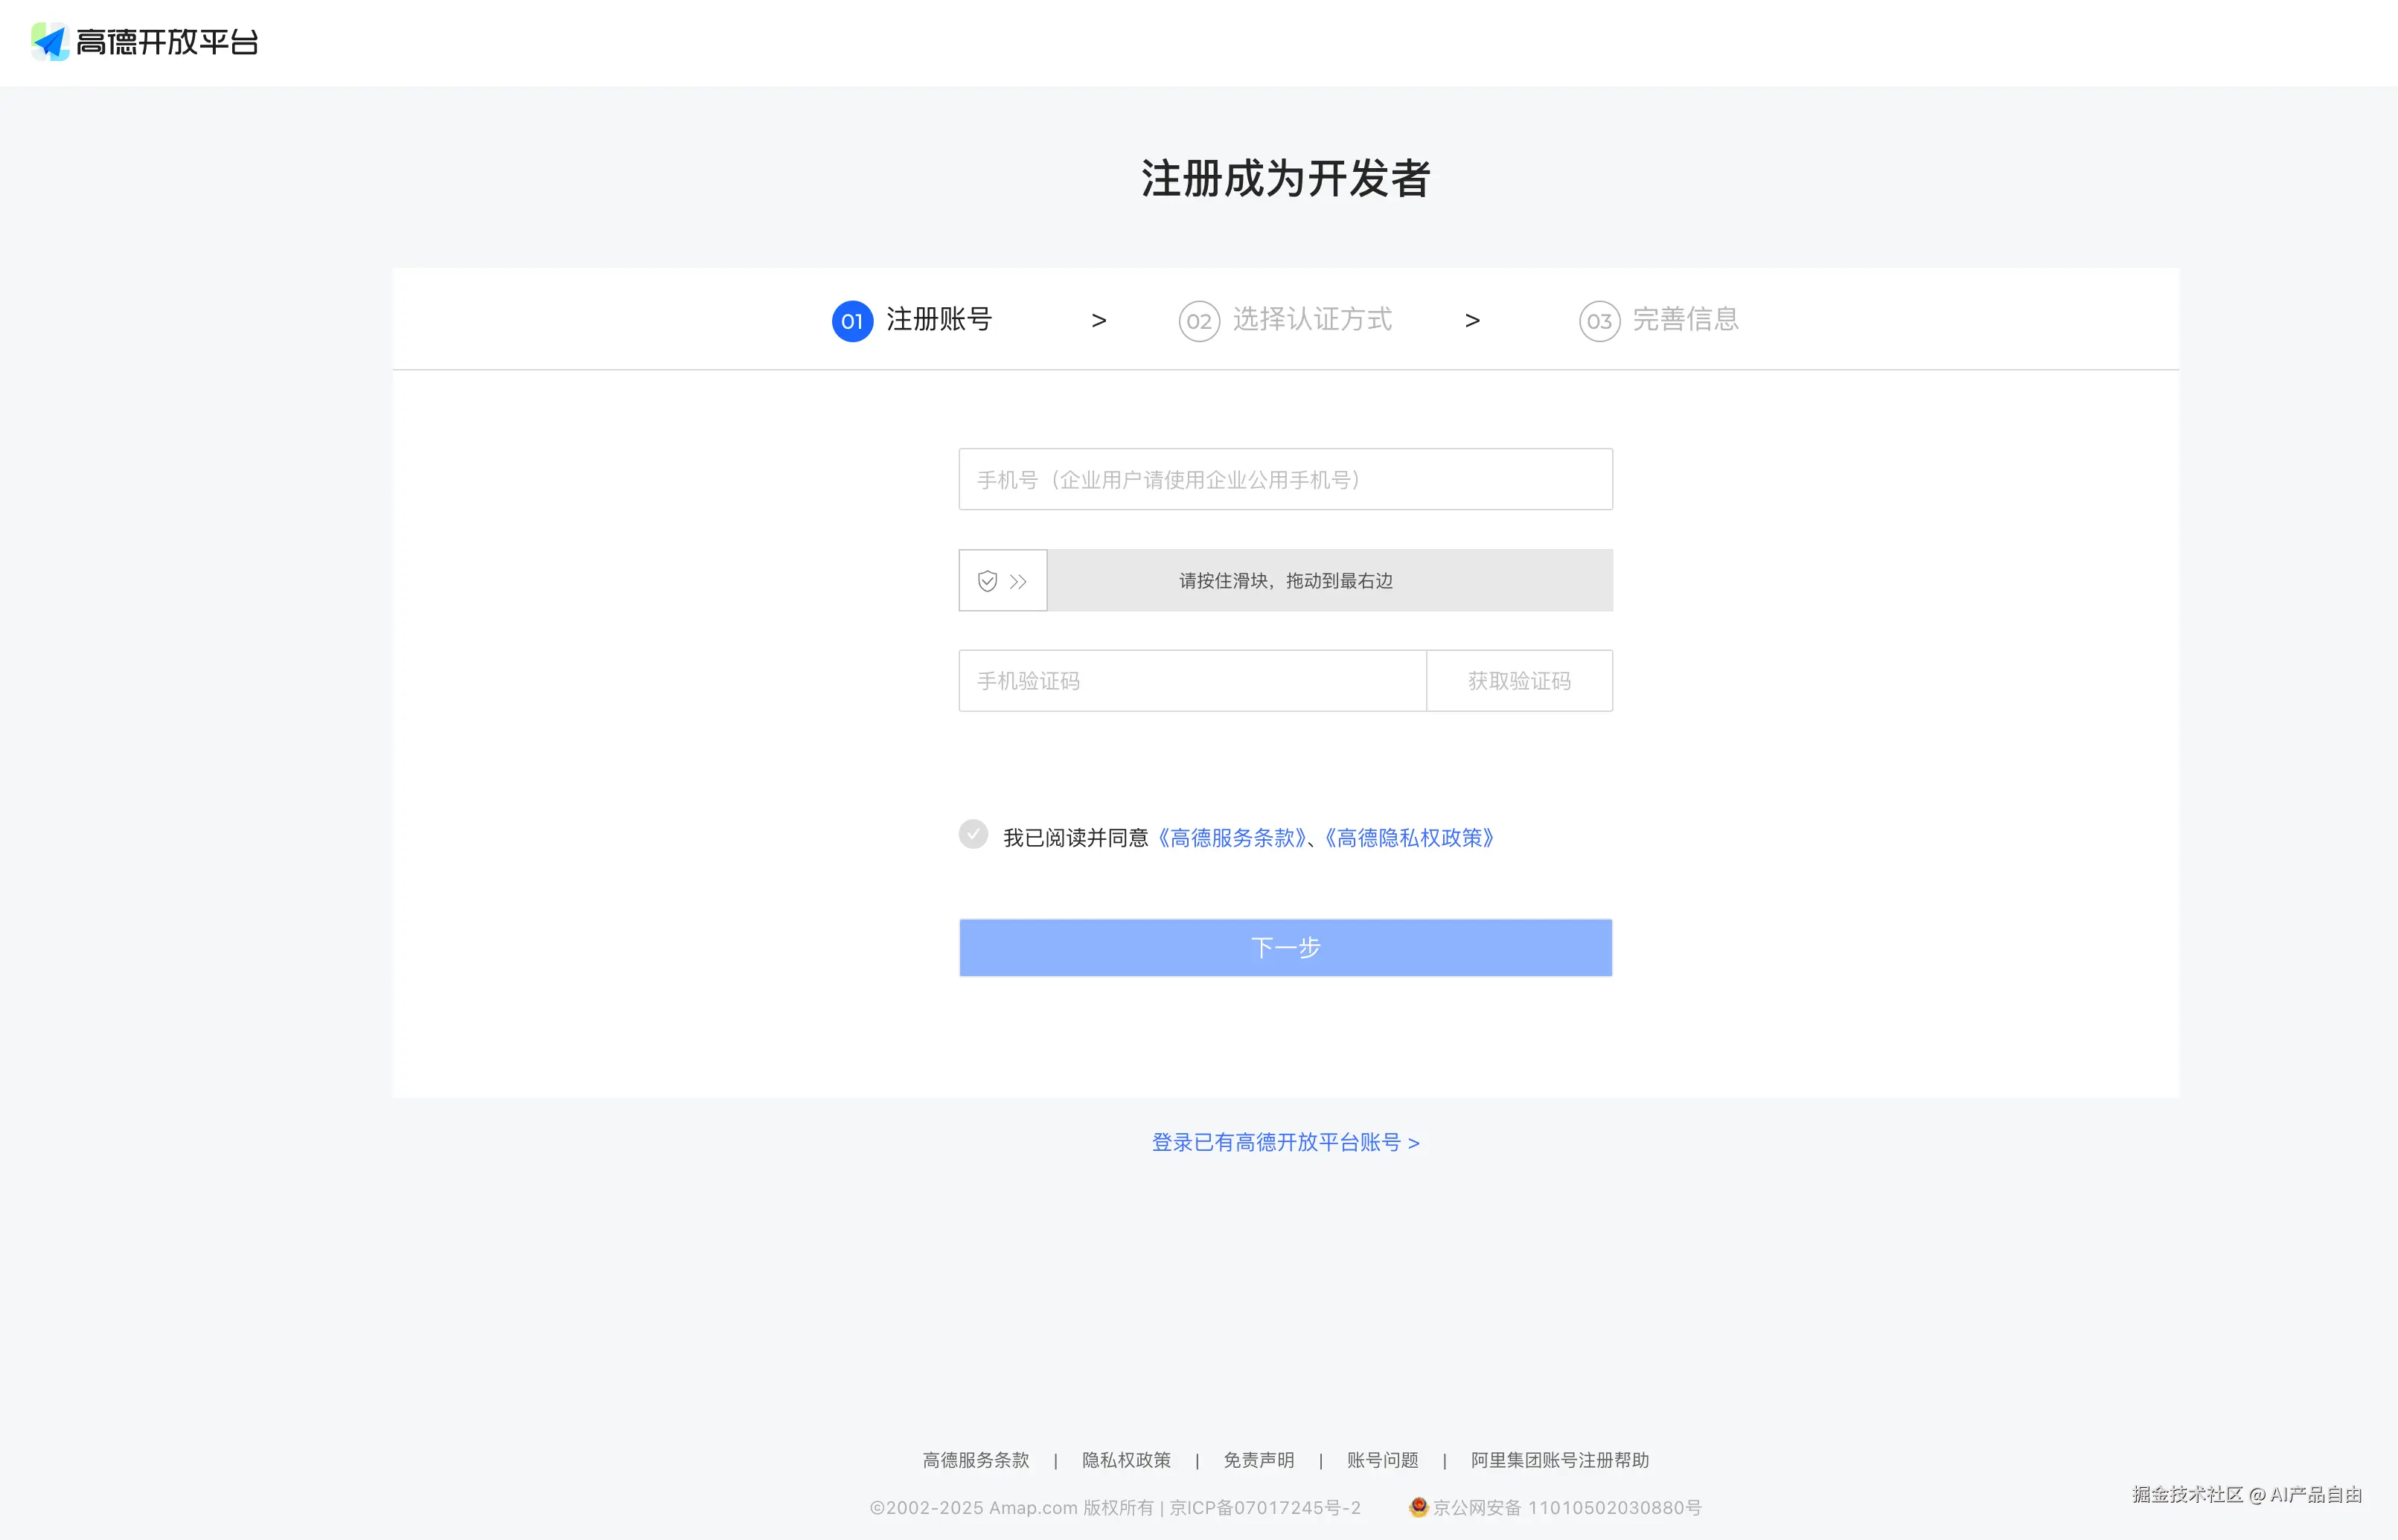The image size is (2398, 1540).
Task: Click the step 02 circle badge
Action: (1198, 321)
